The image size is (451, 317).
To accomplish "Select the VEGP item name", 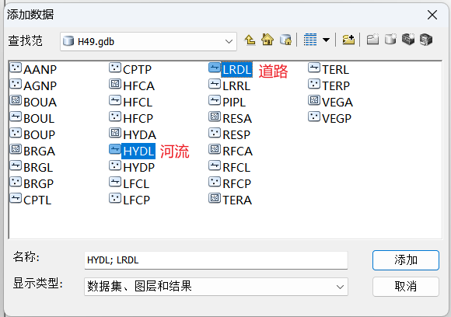I will point(337,118).
